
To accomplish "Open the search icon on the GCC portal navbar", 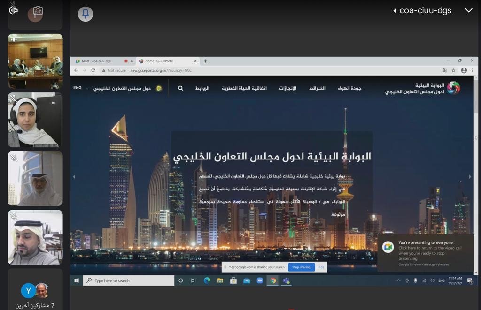I will pyautogui.click(x=180, y=88).
